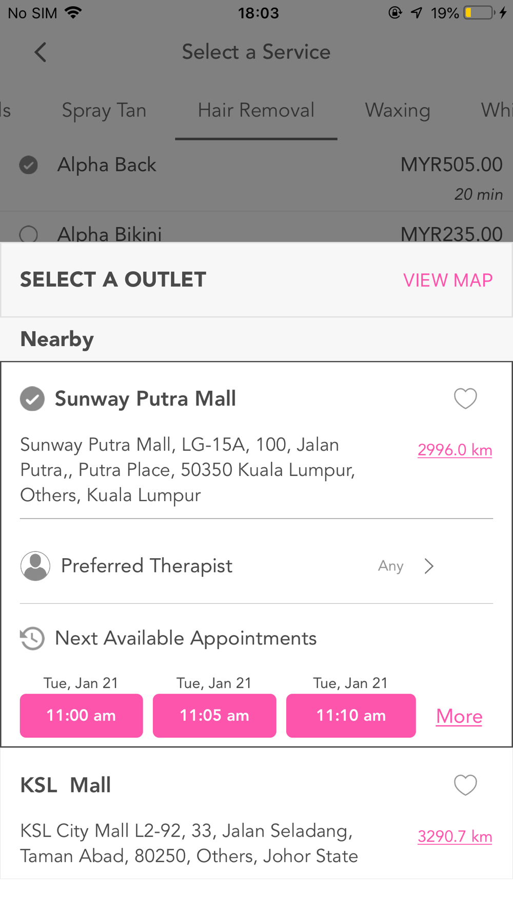Switch to the Waxing tab
Screen dimensions: 513x913
tap(398, 110)
